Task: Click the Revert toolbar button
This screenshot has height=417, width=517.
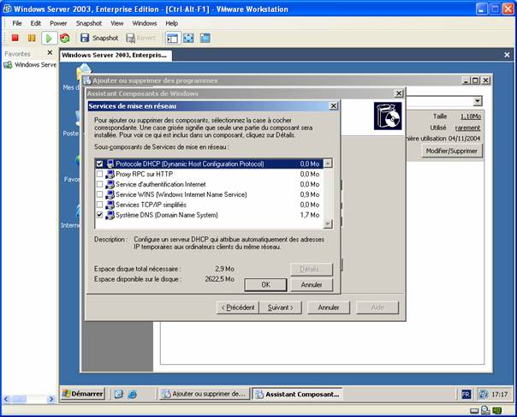Action: [x=140, y=38]
